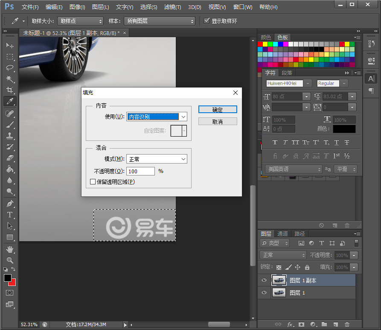This screenshot has height=330, width=381.
Task: Expand the 取样大小 dropdown
Action: coord(80,21)
